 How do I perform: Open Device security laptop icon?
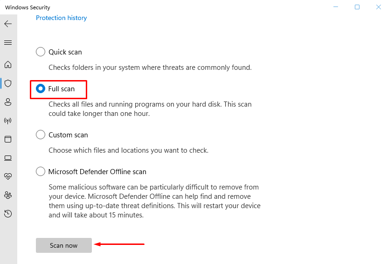tap(8, 158)
